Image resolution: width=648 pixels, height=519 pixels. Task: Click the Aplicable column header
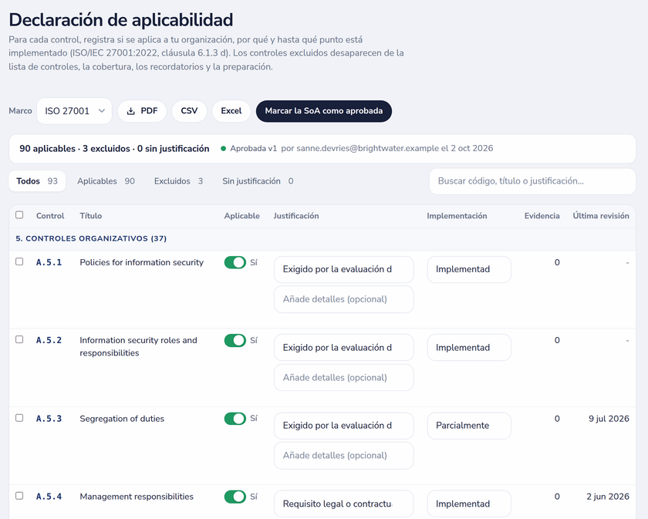tap(241, 216)
